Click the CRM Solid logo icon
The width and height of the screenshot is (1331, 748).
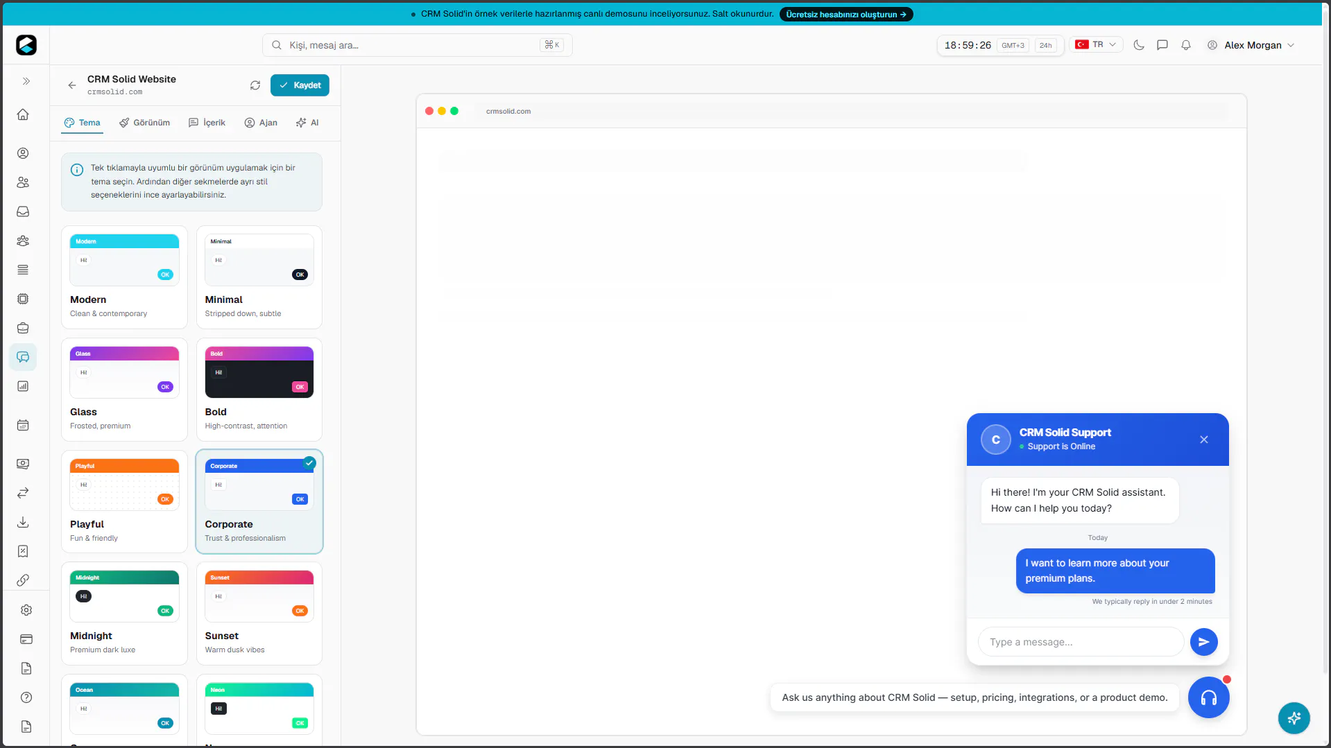click(26, 45)
